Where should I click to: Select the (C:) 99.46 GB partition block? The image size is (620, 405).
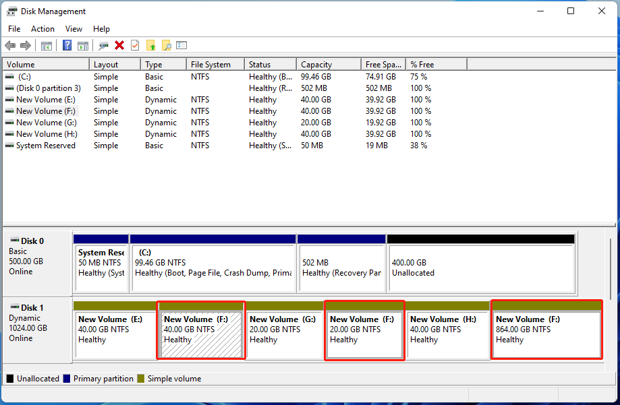(x=213, y=263)
